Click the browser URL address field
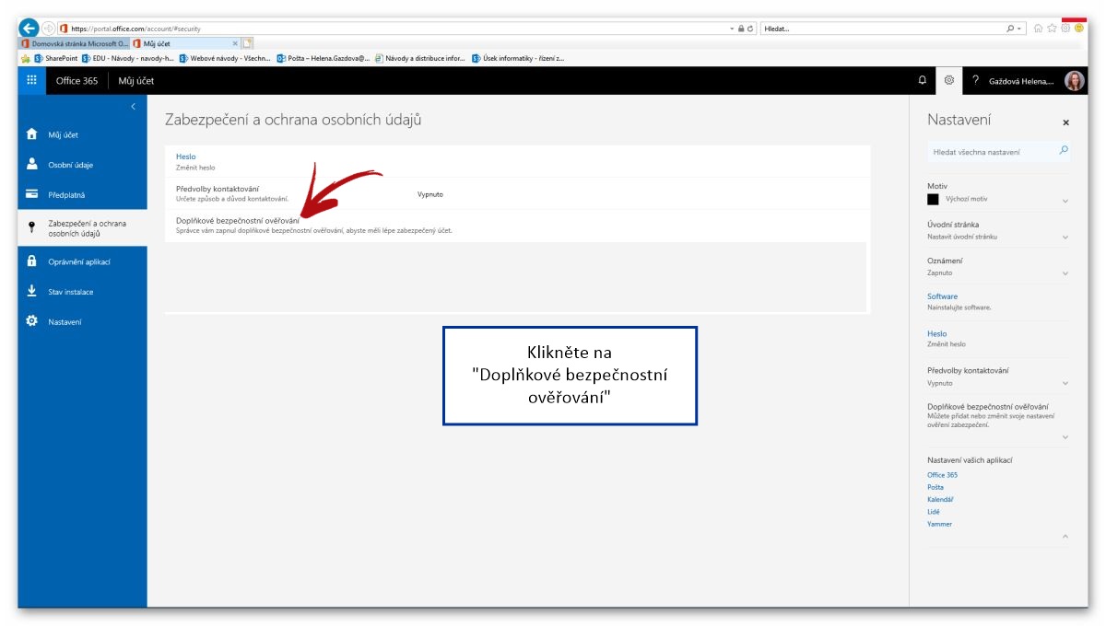This screenshot has width=1106, height=626. 392,29
